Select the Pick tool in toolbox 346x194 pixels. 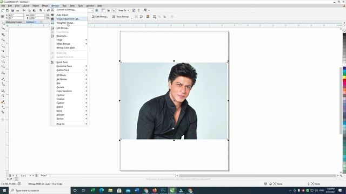click(x=3, y=23)
